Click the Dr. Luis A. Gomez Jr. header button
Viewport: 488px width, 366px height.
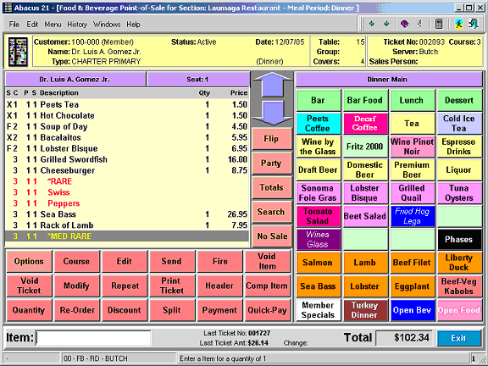75,80
